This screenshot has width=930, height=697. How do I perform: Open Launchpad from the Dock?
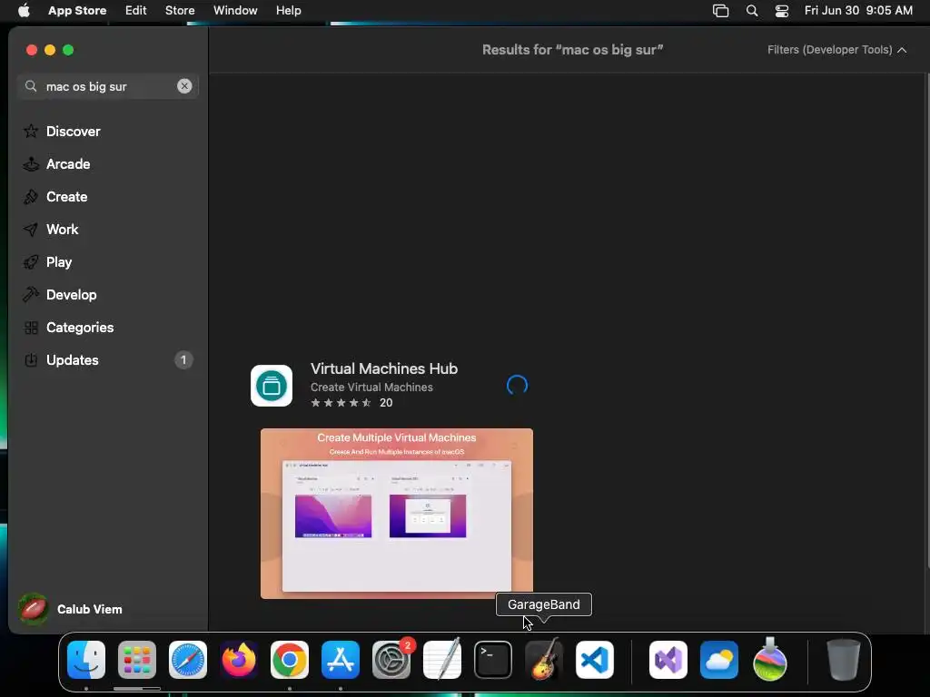coord(137,660)
